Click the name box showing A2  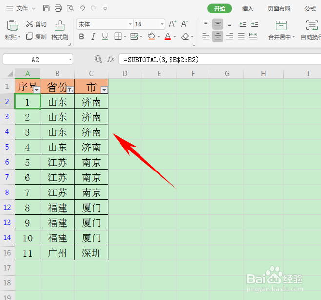[38, 60]
